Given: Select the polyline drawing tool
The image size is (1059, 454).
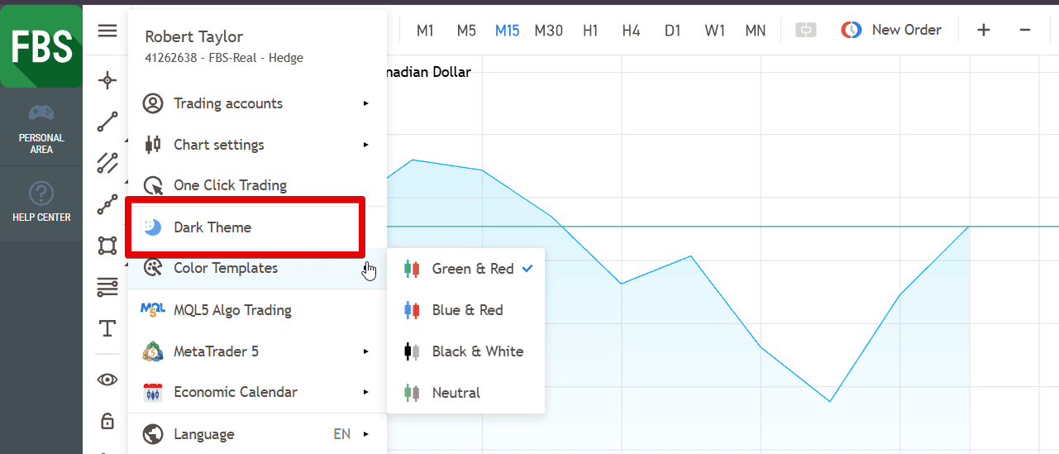Looking at the screenshot, I should (107, 204).
